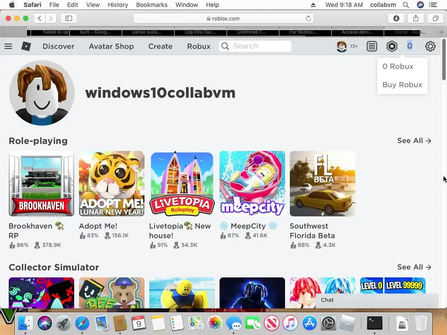This screenshot has width=447, height=335.
Task: Open the windows10collabvm profile name
Action: pyautogui.click(x=160, y=93)
